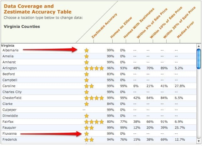
Task: Click the scrollbar down arrow
Action: 199,141
